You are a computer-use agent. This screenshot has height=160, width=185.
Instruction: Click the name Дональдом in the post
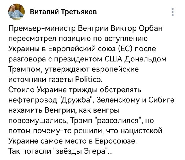(x=145, y=59)
